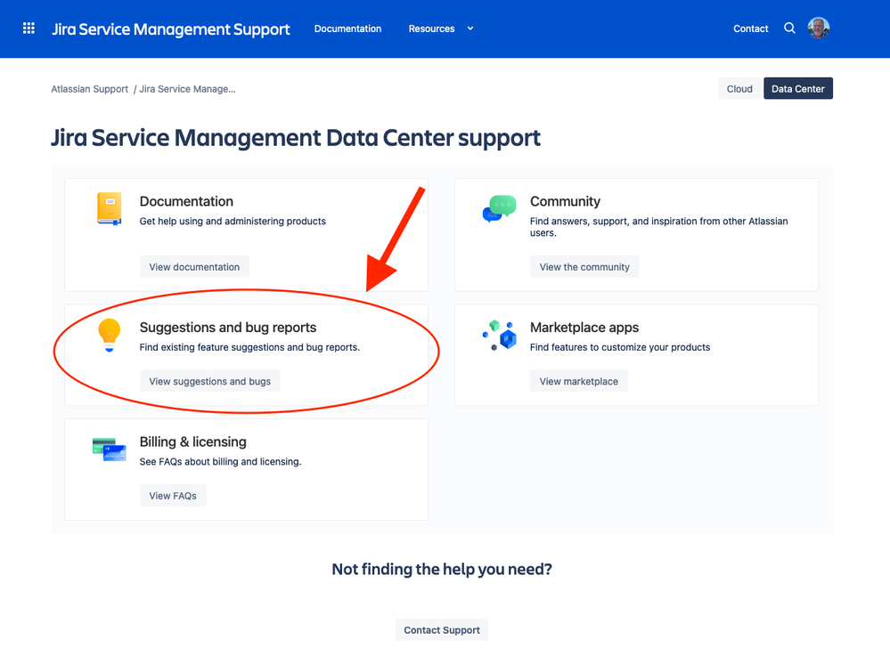The image size is (890, 656).
Task: Click Suggestions and bug reports heading
Action: pyautogui.click(x=227, y=328)
